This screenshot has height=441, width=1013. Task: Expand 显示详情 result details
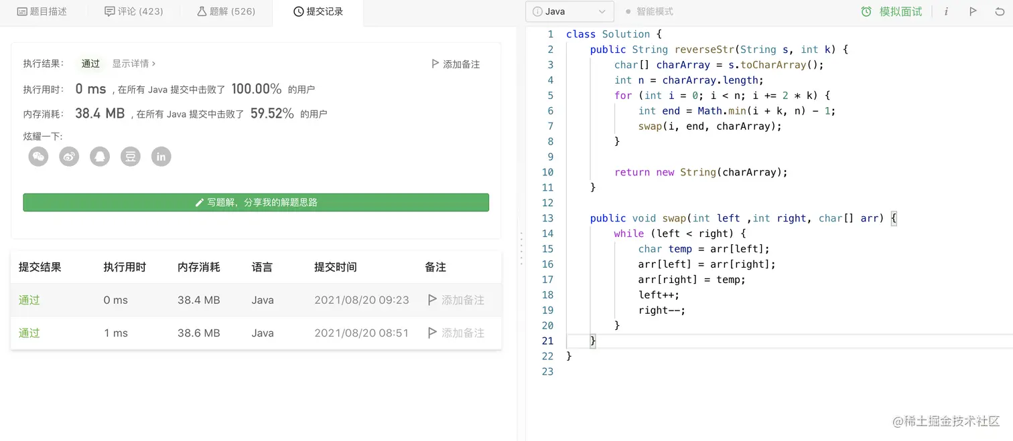click(133, 64)
